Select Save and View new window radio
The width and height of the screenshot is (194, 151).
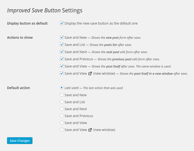62,130
